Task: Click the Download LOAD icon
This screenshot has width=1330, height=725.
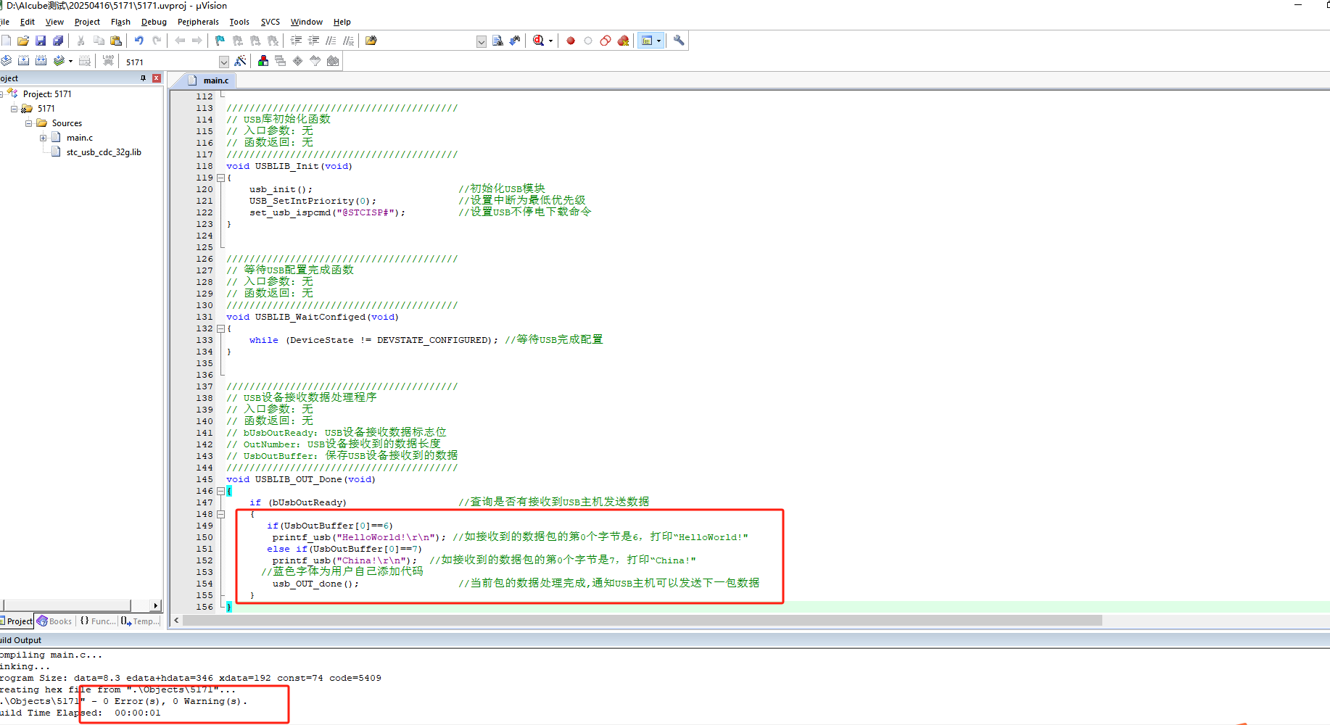Action: point(108,61)
